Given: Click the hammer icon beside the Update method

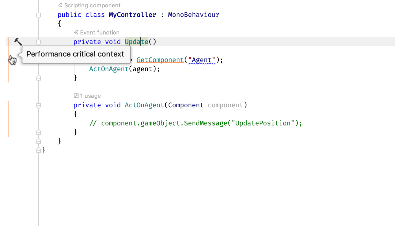Looking at the screenshot, I should coord(18,42).
